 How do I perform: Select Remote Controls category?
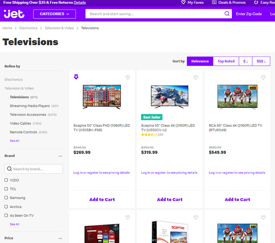click(29, 132)
